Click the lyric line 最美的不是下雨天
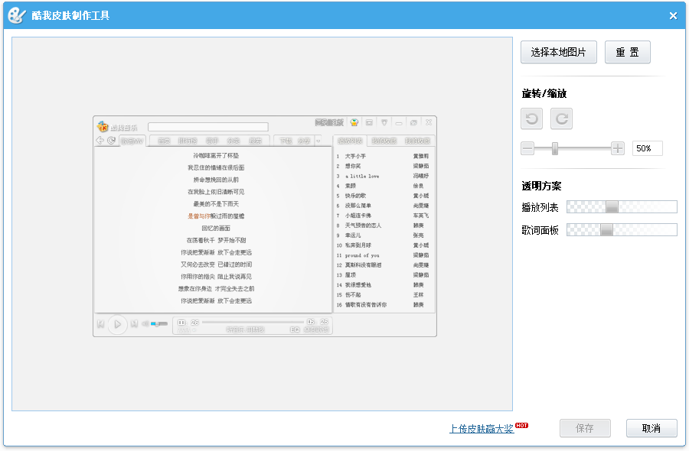689x451 pixels. point(216,204)
